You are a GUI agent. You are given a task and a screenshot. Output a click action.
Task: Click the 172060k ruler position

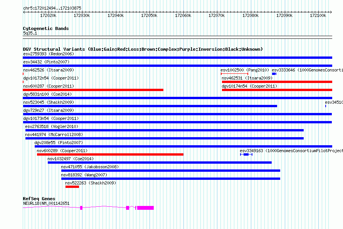(183, 15)
